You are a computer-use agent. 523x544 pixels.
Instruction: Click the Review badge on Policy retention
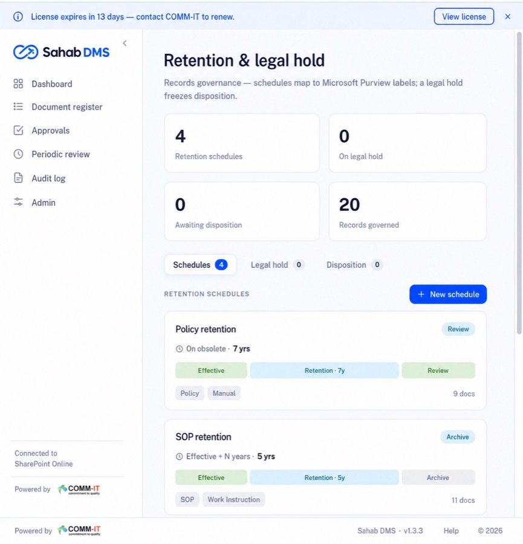click(458, 329)
